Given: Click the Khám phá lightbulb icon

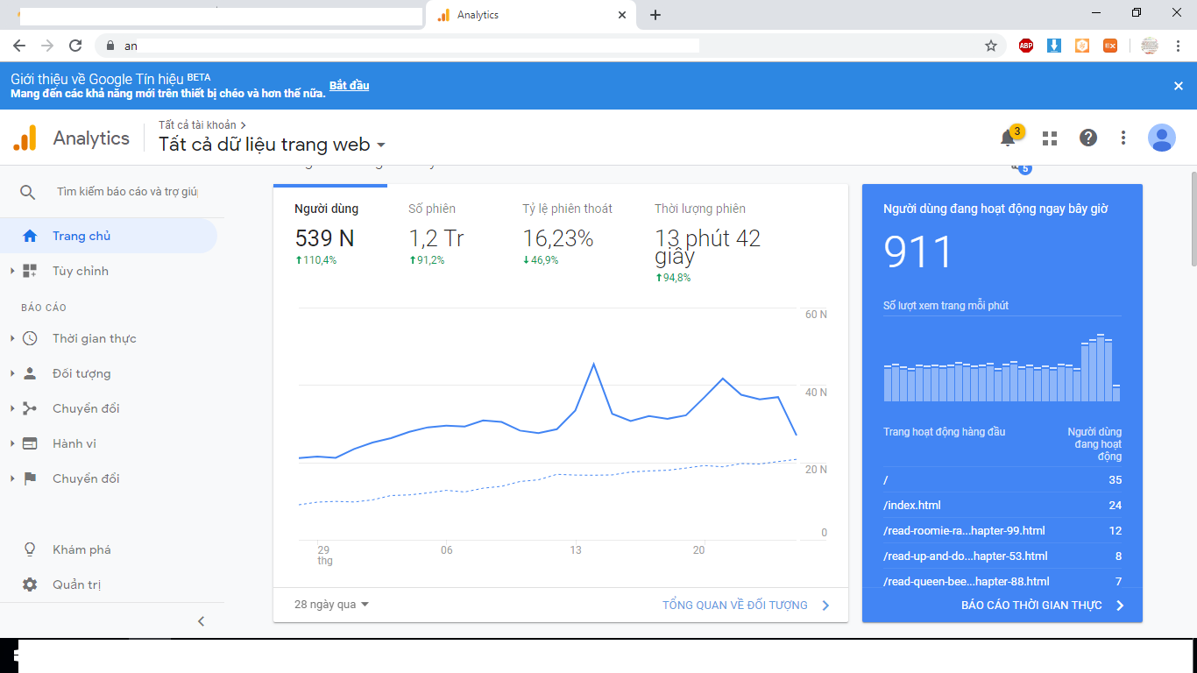Looking at the screenshot, I should coord(30,549).
